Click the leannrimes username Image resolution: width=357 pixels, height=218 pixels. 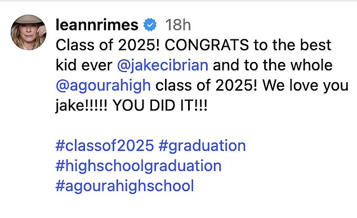coord(97,25)
